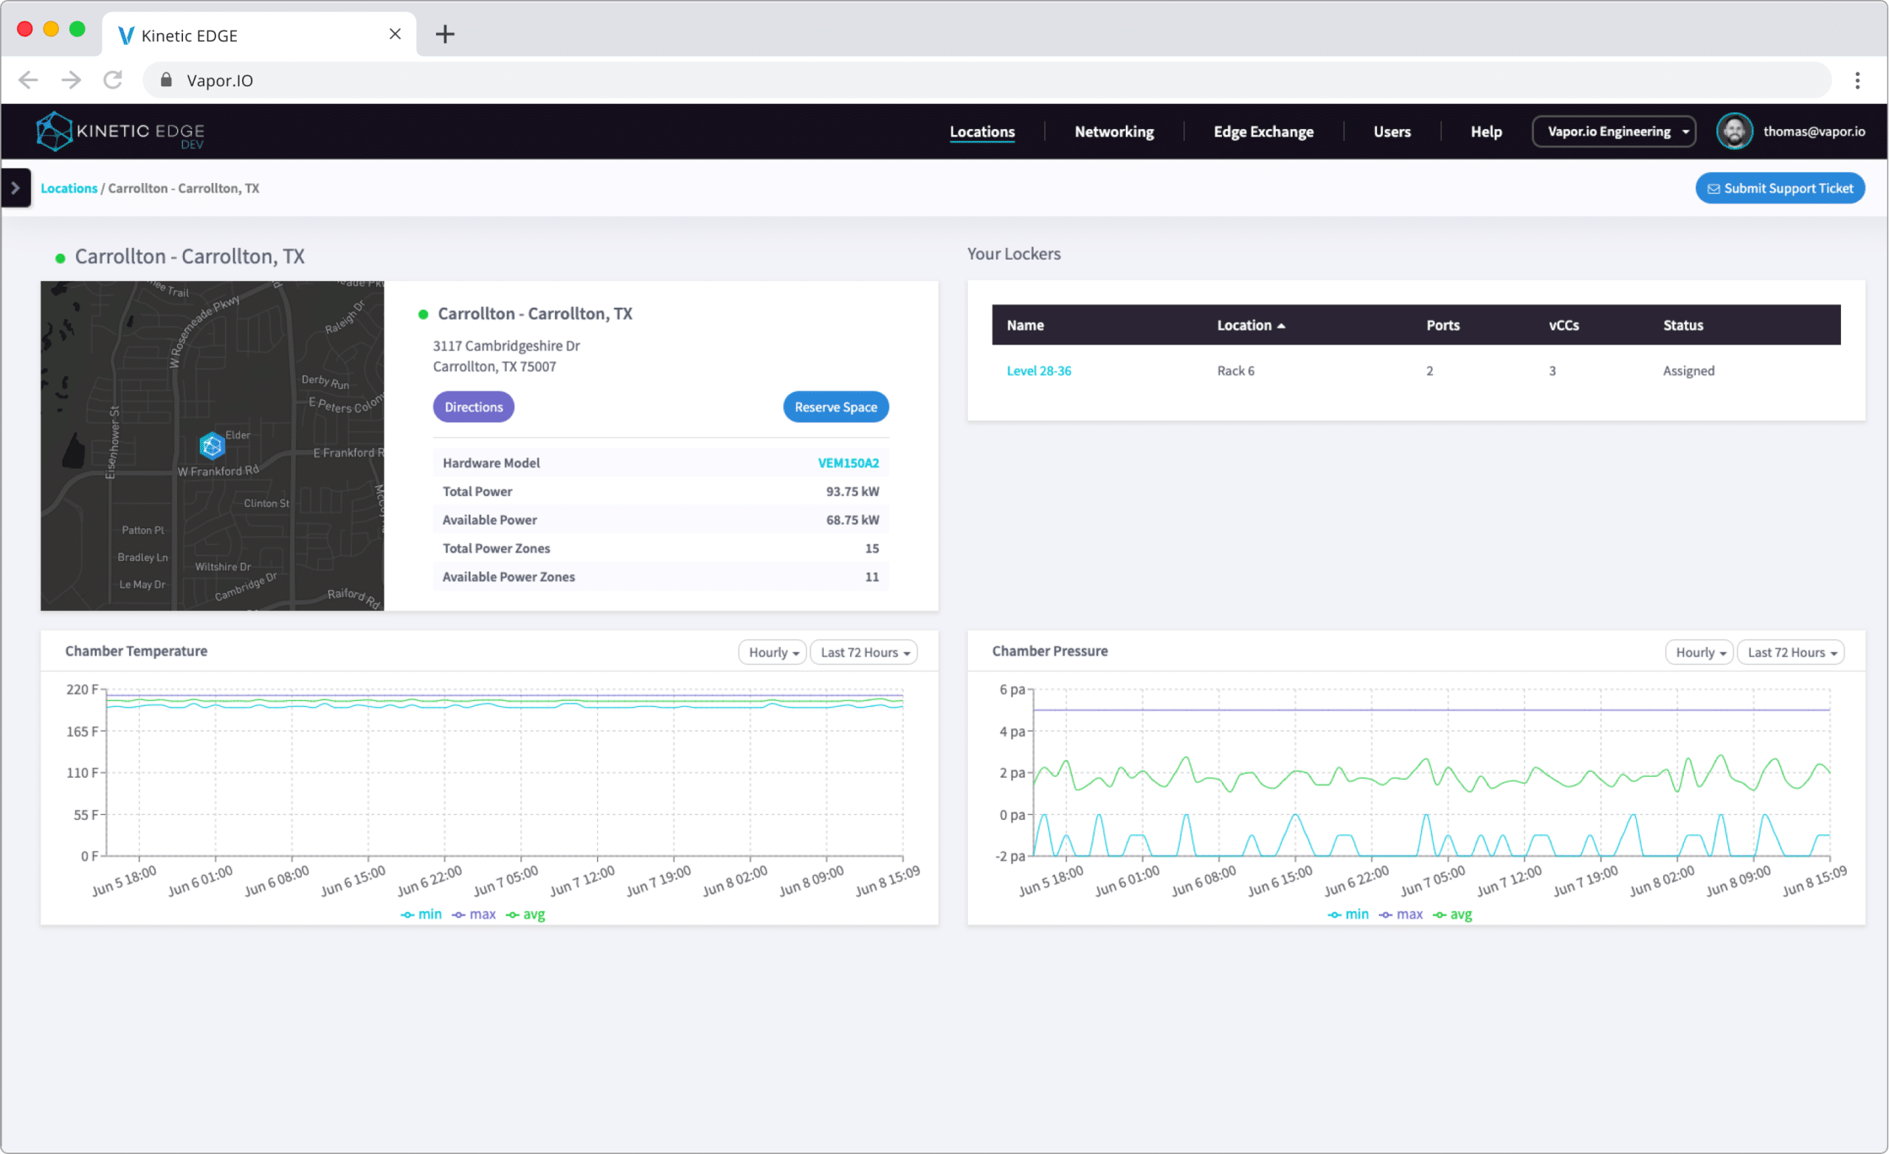The width and height of the screenshot is (1889, 1154).
Task: Click the 68.75 kW Available Power value
Action: 852,520
